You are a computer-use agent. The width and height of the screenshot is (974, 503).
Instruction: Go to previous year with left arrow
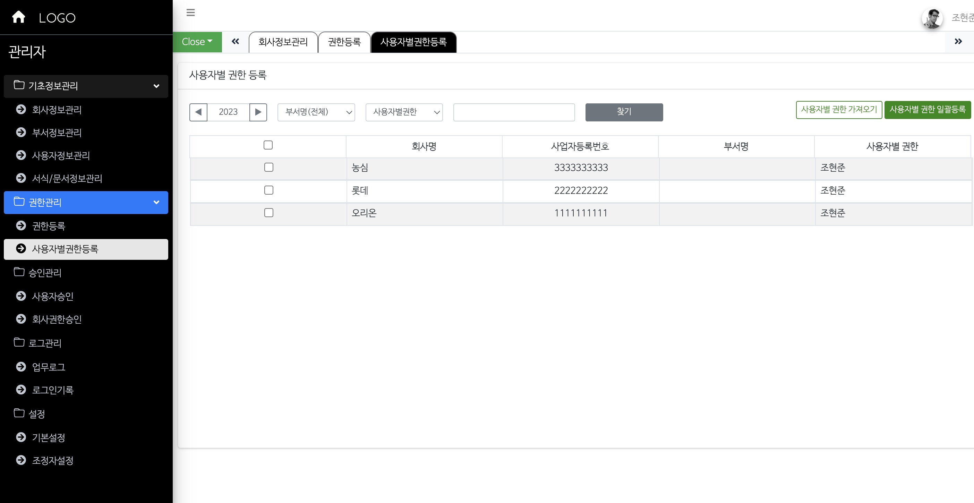click(198, 112)
